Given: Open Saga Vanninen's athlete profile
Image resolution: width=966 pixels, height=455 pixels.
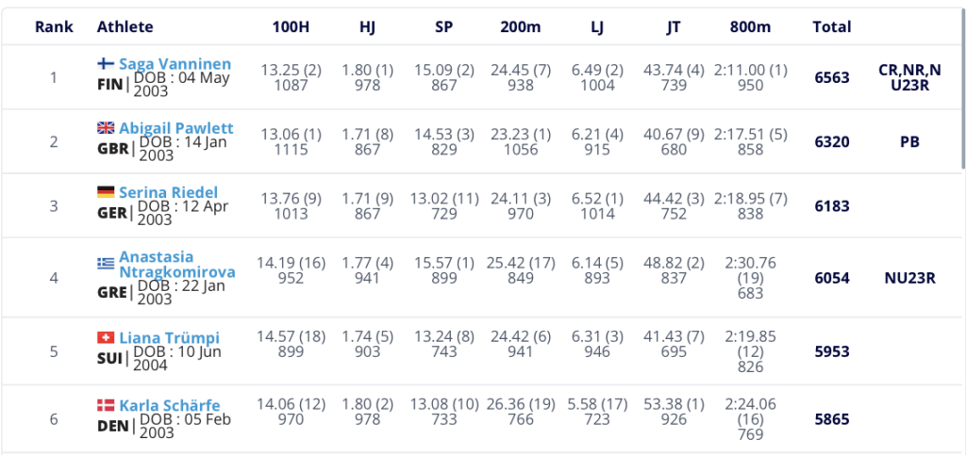Looking at the screenshot, I should point(175,64).
